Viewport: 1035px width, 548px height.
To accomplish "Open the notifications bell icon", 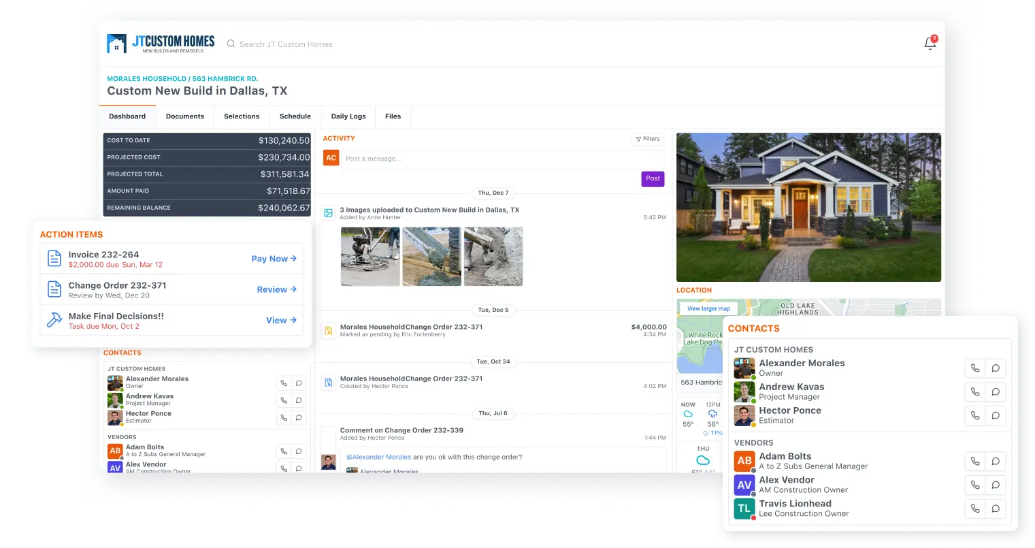I will (x=930, y=44).
